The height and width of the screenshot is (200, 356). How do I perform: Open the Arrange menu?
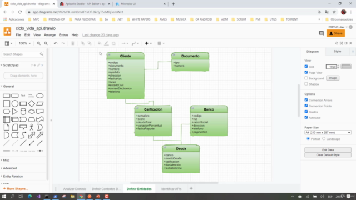pos(50,35)
